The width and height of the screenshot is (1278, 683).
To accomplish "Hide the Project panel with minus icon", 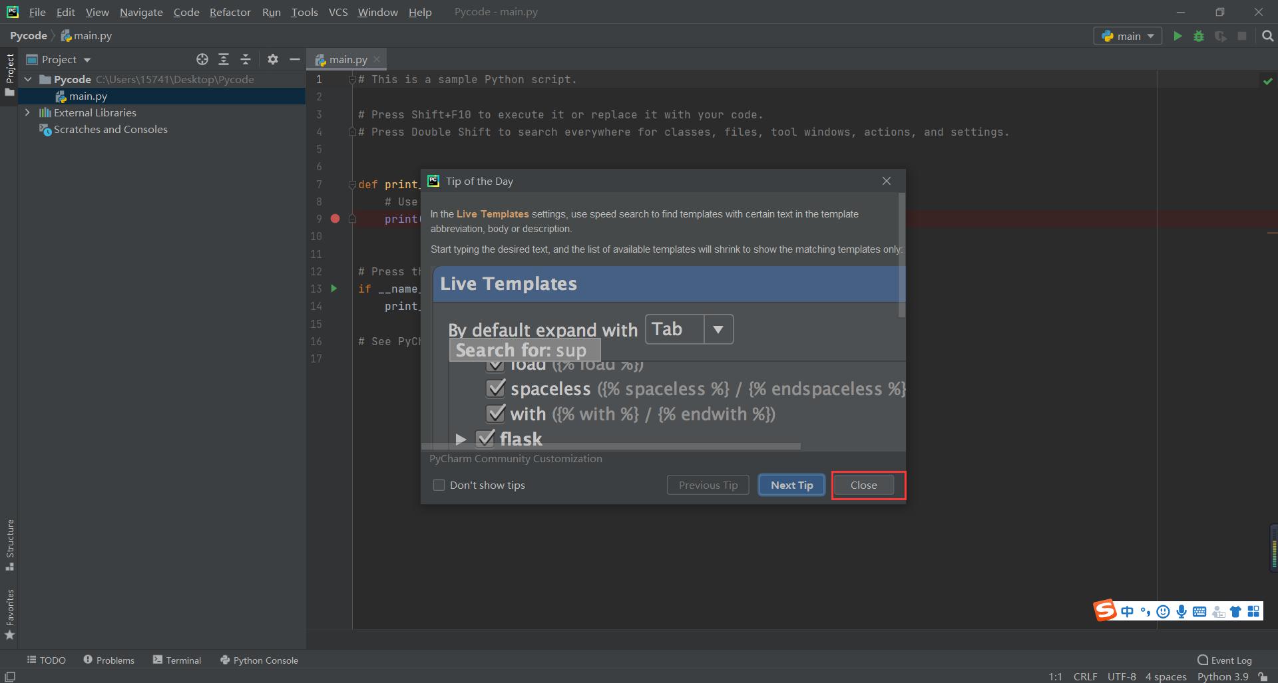I will click(295, 59).
